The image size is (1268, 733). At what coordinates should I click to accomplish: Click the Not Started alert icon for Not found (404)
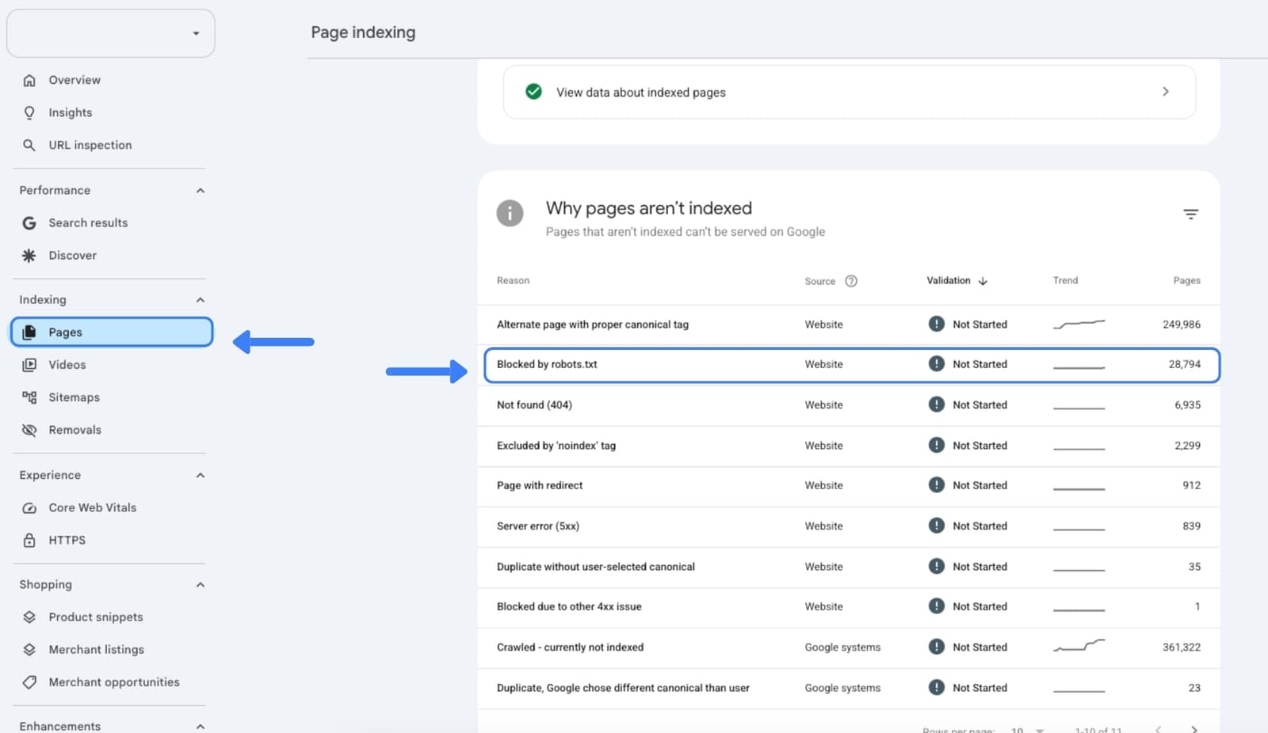[937, 404]
